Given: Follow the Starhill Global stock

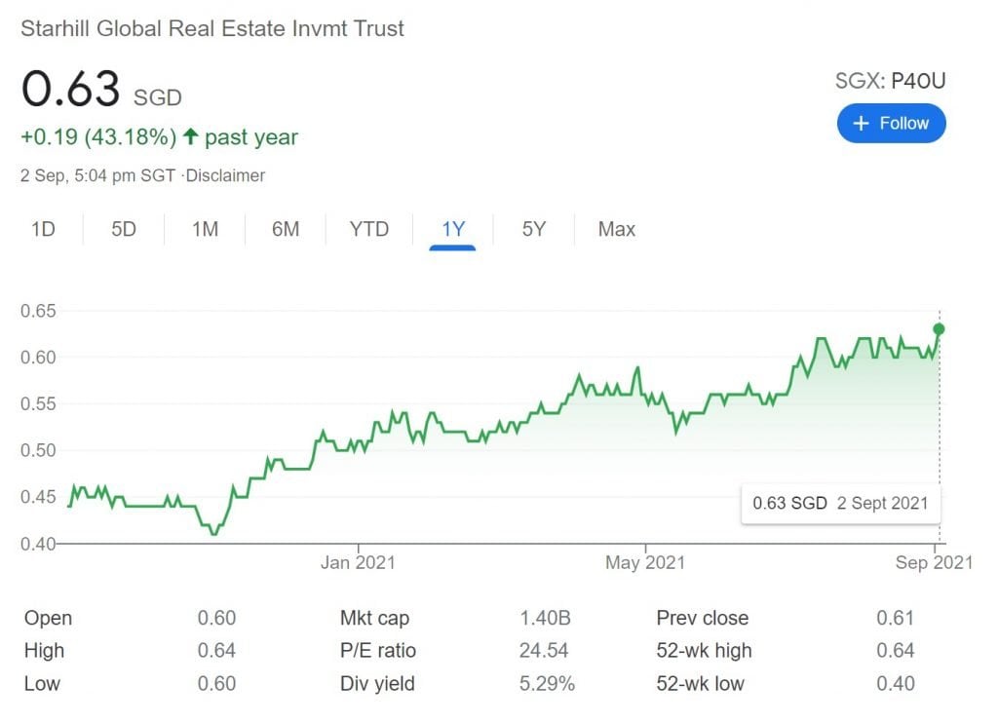Looking at the screenshot, I should click(891, 123).
